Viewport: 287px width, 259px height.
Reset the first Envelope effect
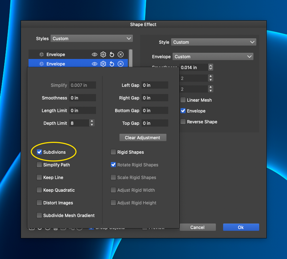click(112, 55)
